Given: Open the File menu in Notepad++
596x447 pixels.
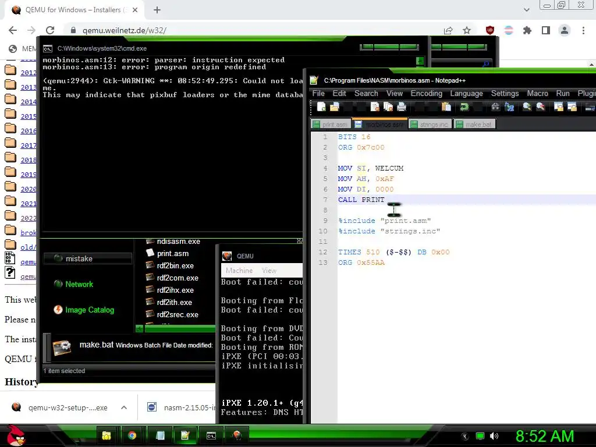Looking at the screenshot, I should click(x=318, y=94).
